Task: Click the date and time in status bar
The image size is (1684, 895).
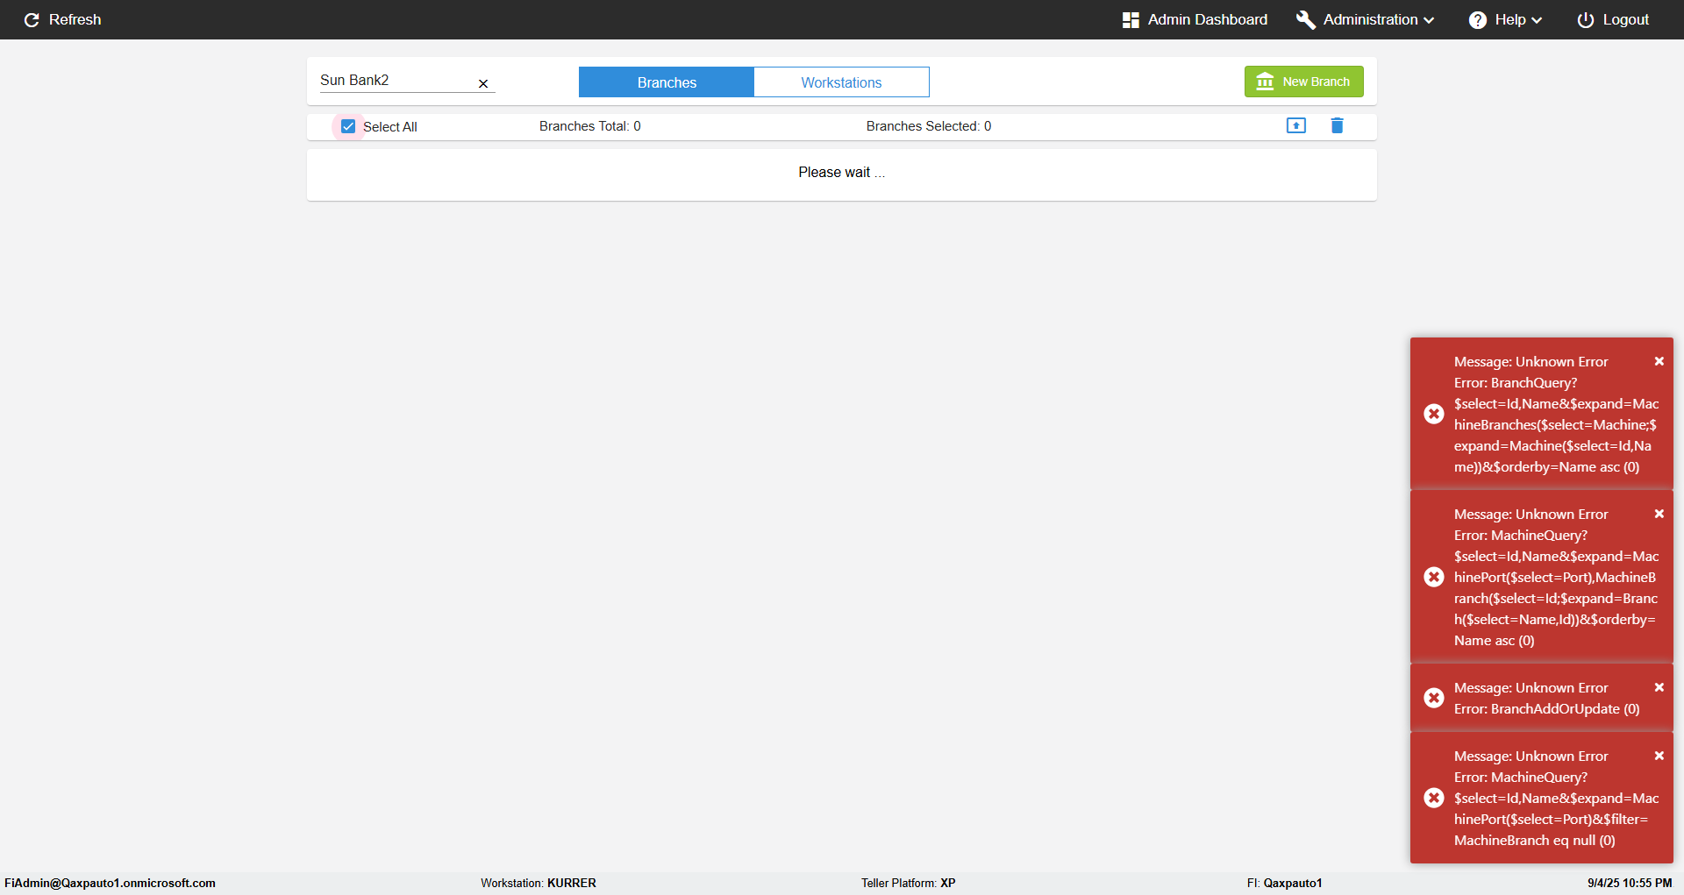Action: point(1630,883)
